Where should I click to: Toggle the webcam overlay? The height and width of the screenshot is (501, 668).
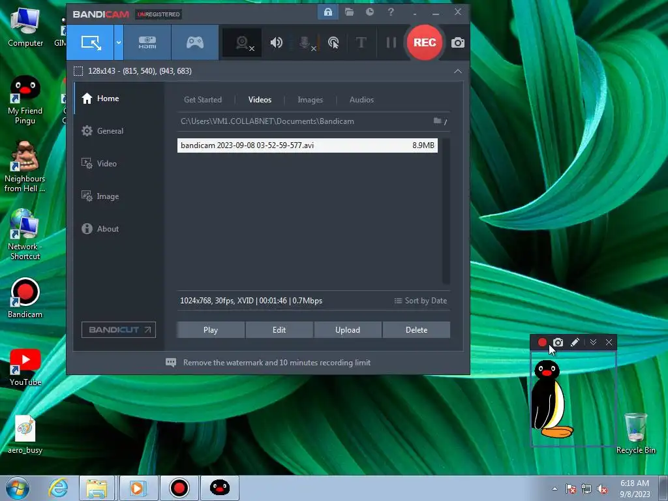243,42
